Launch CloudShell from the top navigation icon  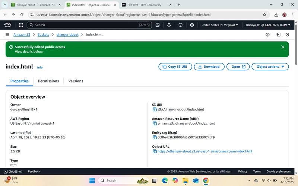(158, 25)
